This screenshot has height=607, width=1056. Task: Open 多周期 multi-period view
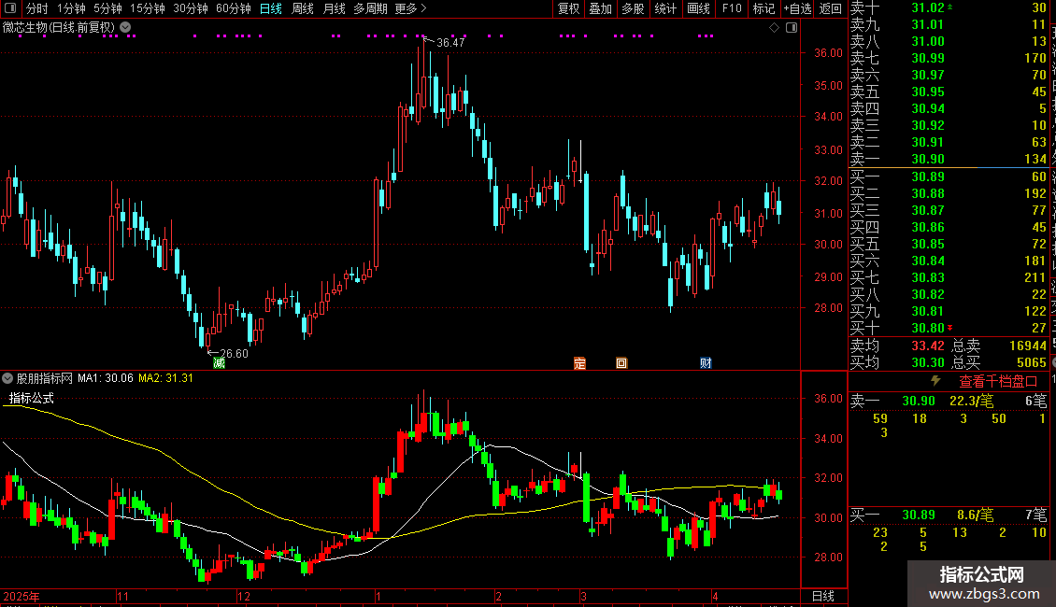click(370, 8)
